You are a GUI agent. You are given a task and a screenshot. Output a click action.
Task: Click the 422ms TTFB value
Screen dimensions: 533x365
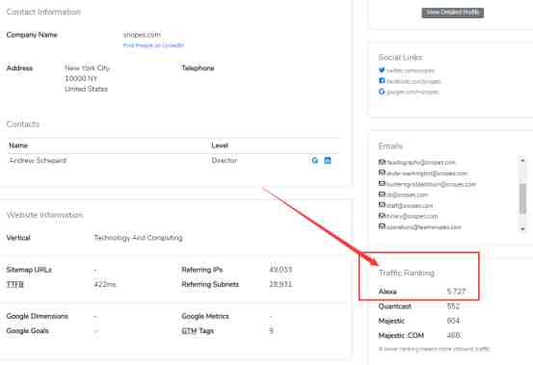[x=105, y=284]
